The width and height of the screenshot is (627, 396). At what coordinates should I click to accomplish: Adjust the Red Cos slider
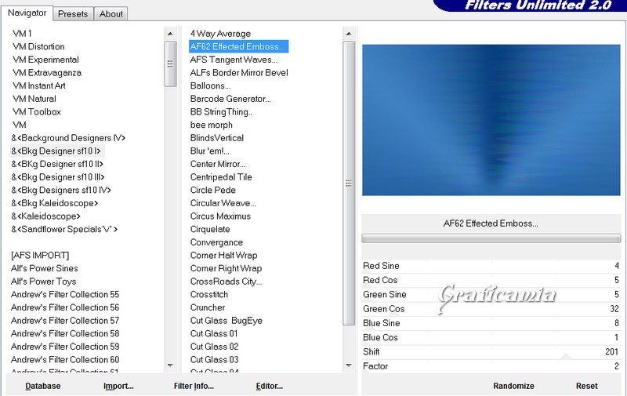[x=491, y=280]
